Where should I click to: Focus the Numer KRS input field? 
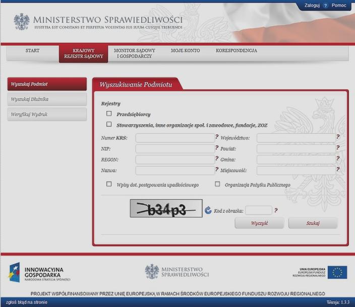(x=175, y=138)
